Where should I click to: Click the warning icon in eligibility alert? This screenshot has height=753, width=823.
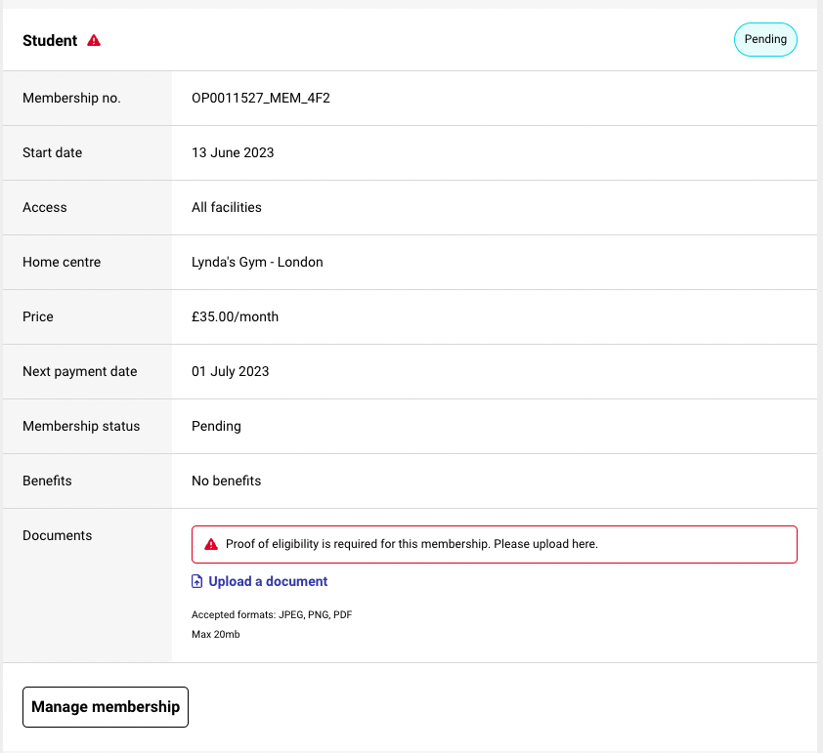[x=211, y=544]
